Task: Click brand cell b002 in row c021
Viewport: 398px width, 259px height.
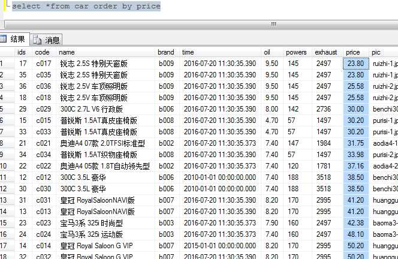Action: pos(166,143)
